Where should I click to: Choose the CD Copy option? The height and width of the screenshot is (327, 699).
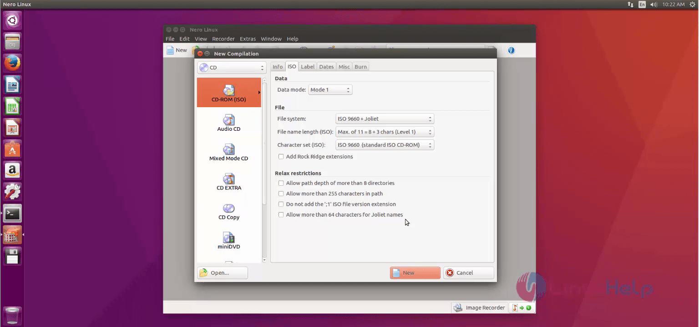click(229, 211)
